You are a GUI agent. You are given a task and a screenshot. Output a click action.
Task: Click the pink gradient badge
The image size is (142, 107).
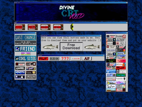121,61
